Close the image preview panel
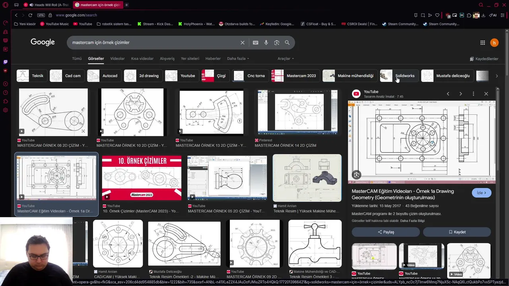 [x=486, y=94]
